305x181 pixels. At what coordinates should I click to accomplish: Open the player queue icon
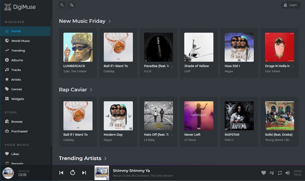(x=272, y=173)
